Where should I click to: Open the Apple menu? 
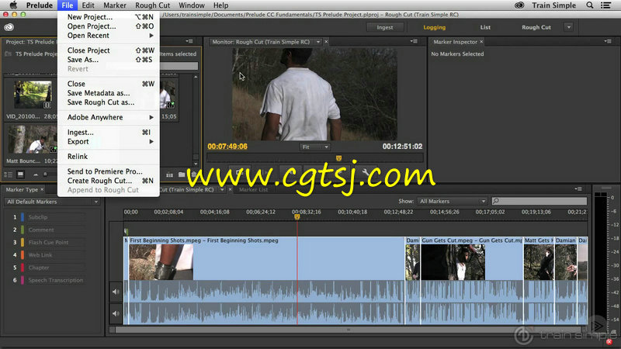13,5
